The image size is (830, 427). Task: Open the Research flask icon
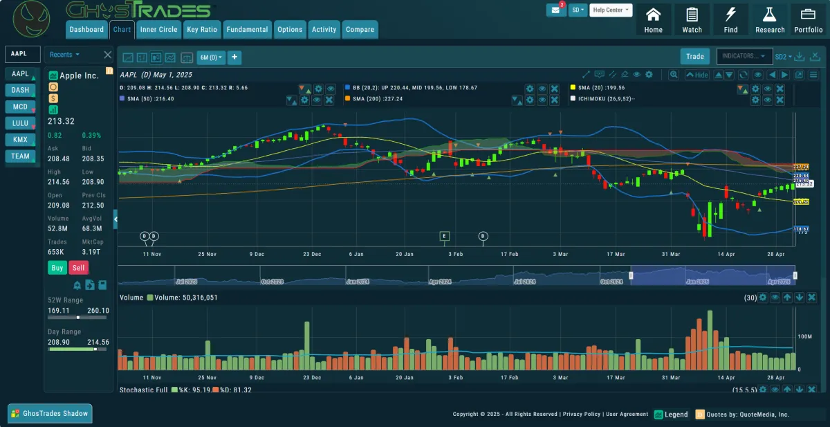770,19
